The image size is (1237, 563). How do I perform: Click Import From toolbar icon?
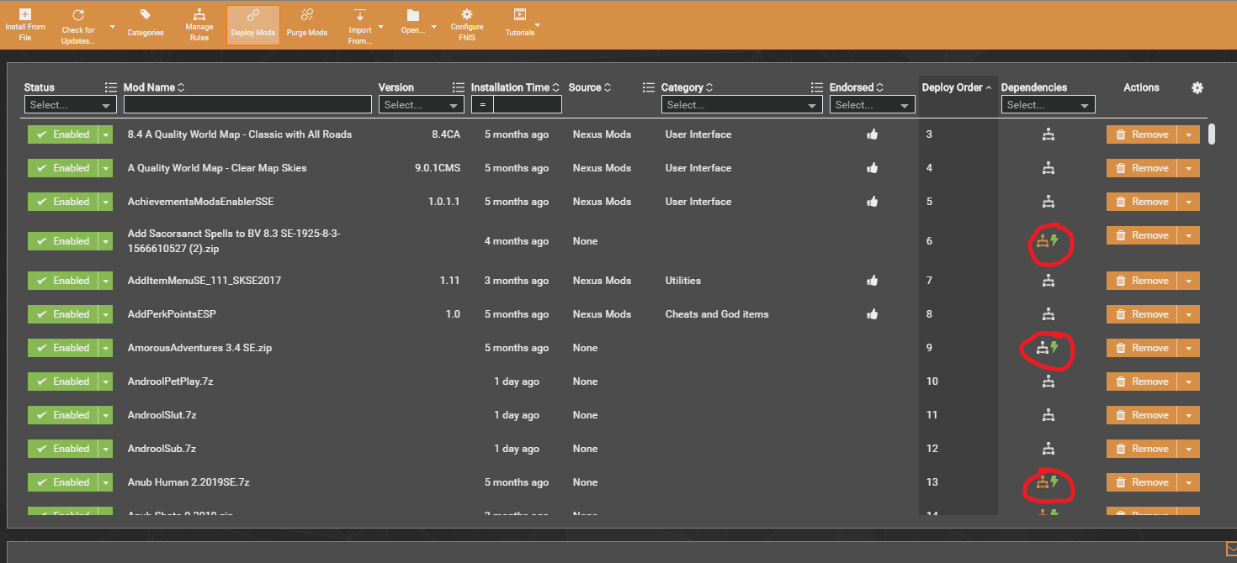click(359, 15)
